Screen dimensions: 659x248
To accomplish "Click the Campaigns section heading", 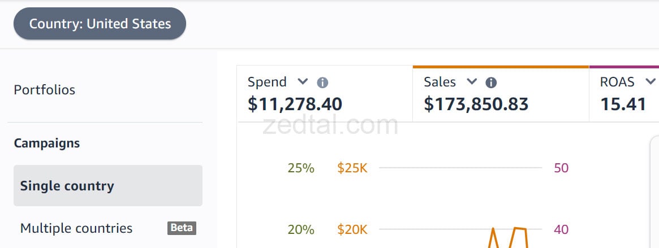I will point(47,143).
